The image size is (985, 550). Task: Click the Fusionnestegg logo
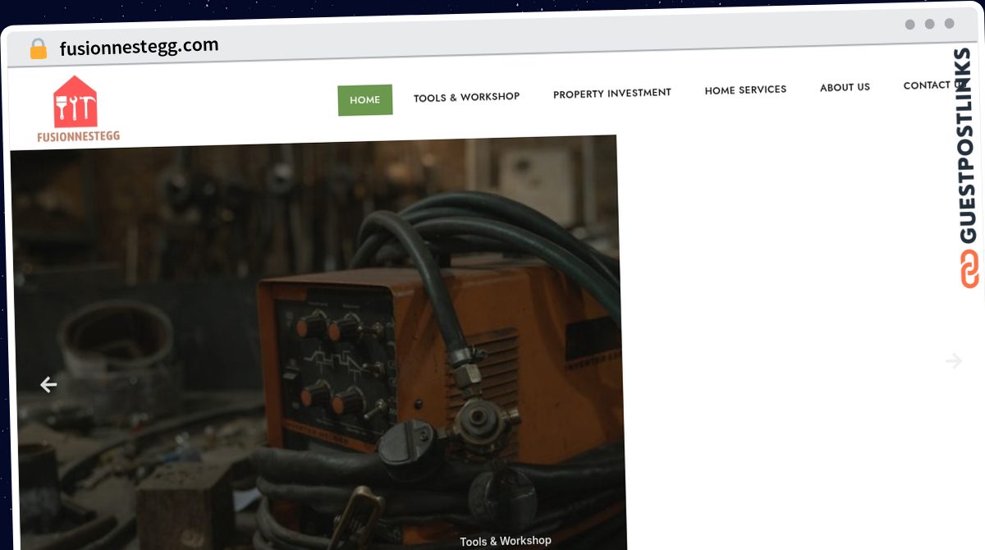(x=77, y=109)
